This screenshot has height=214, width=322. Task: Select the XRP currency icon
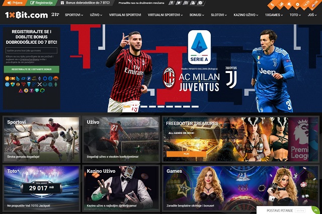coord(40,84)
